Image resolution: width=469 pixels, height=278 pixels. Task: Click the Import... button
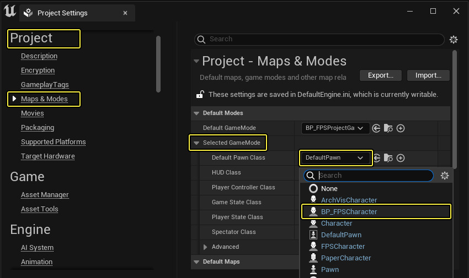pyautogui.click(x=428, y=75)
